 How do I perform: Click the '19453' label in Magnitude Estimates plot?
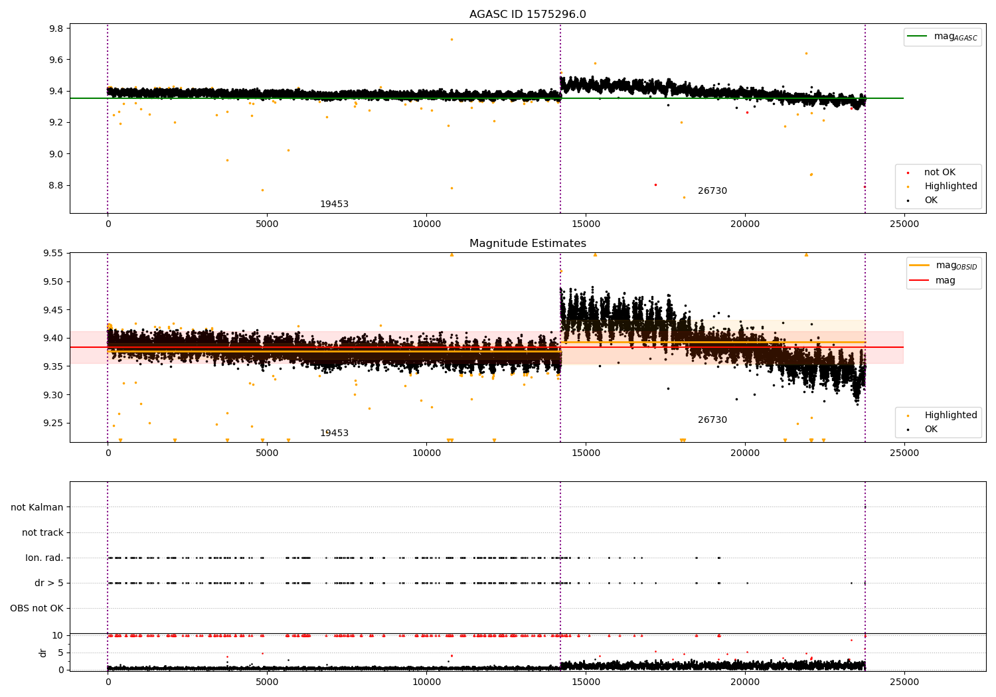pyautogui.click(x=334, y=433)
